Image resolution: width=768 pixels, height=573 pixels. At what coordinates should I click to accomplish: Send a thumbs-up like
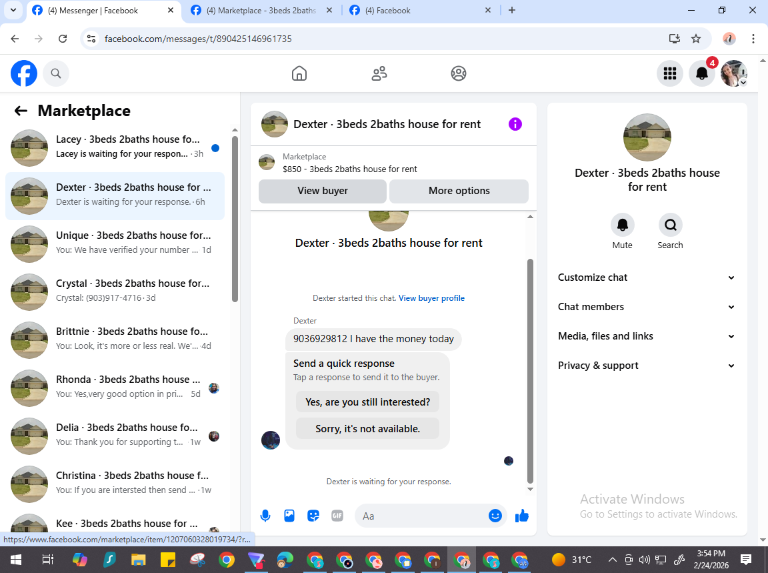click(x=522, y=516)
